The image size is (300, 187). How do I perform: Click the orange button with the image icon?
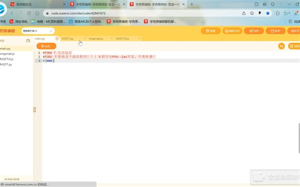pos(232,31)
